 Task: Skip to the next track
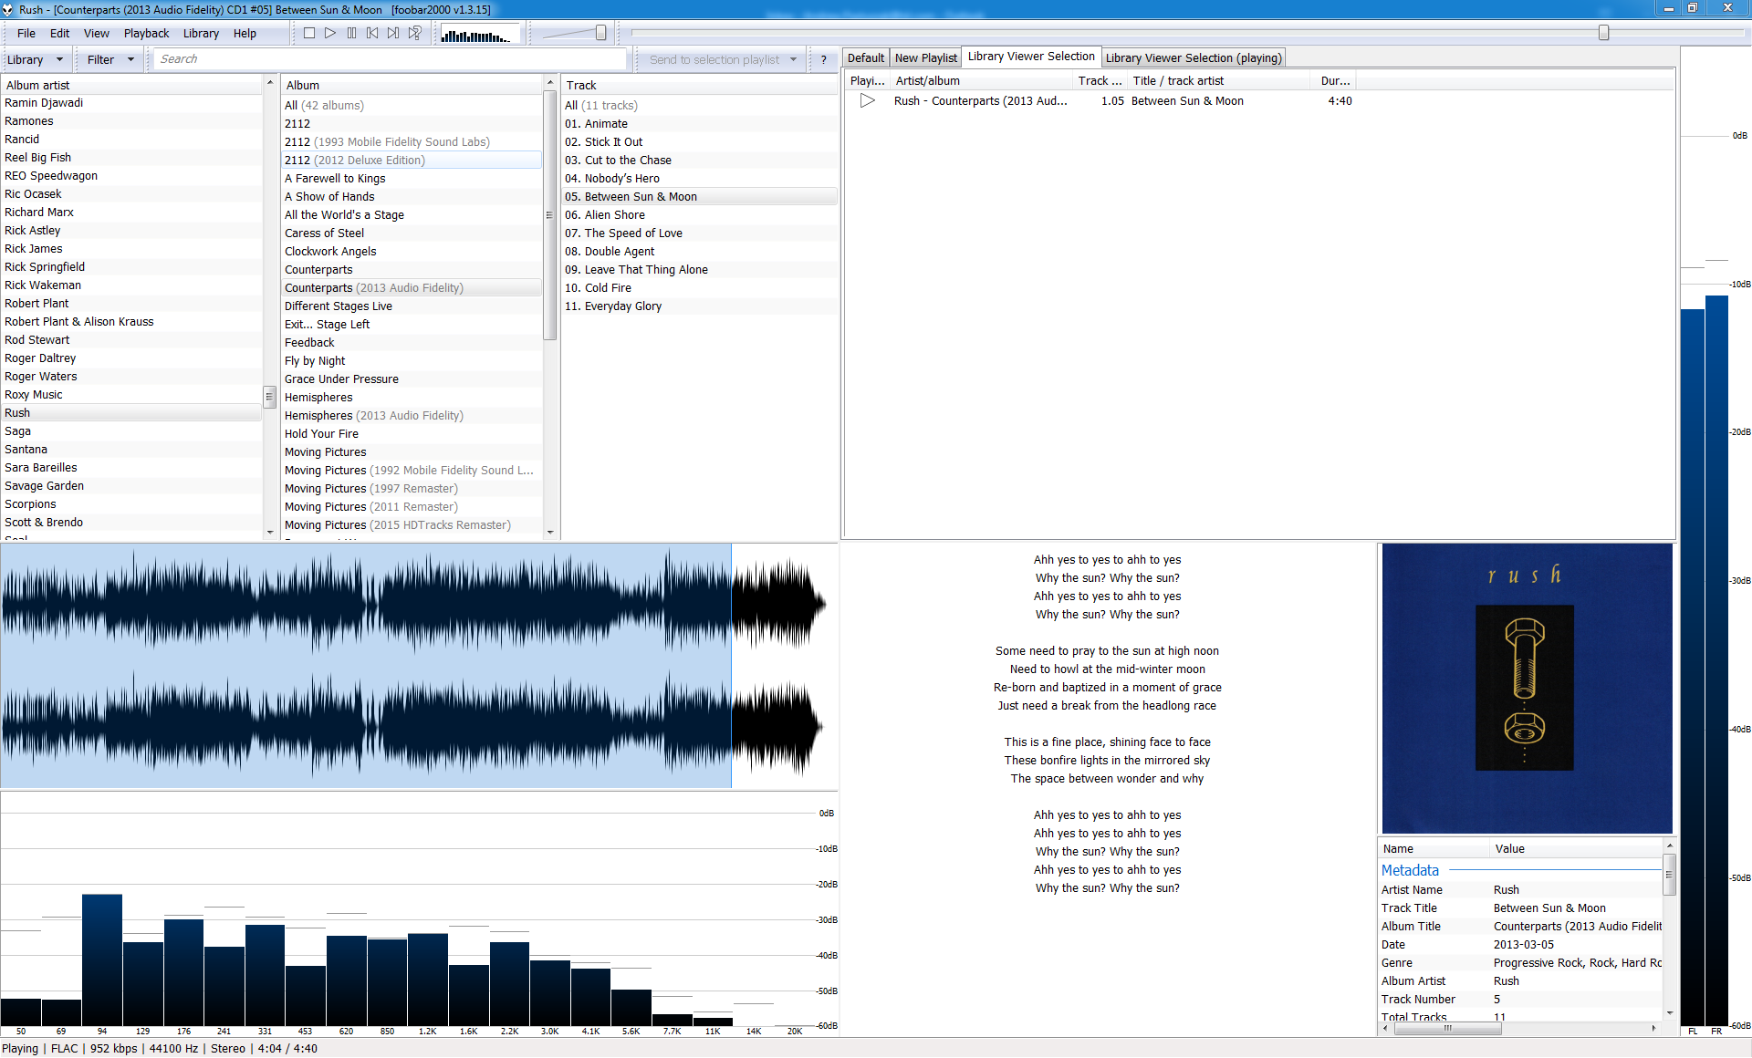(x=392, y=32)
